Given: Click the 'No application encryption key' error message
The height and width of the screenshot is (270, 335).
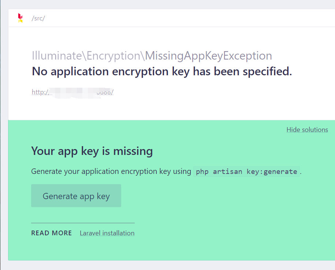Looking at the screenshot, I should 162,71.
